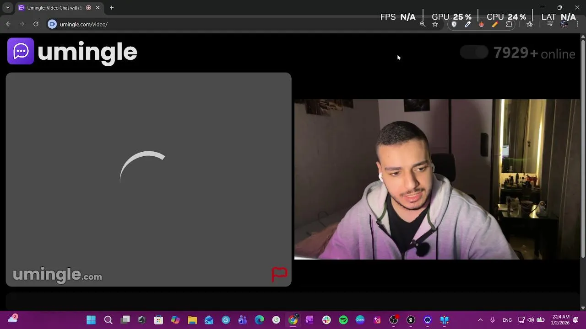Open the weather widget on taskbar
Image resolution: width=586 pixels, height=329 pixels.
tap(13, 318)
